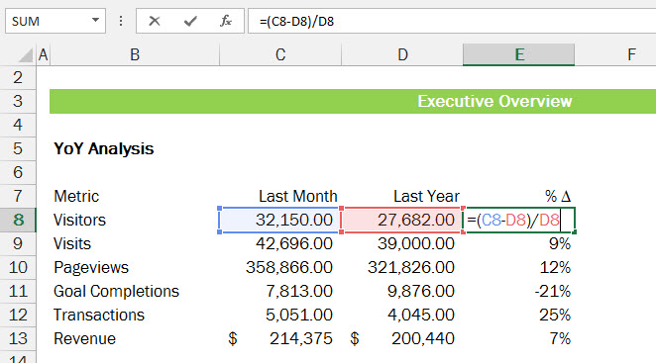Select row 9 header

18,243
